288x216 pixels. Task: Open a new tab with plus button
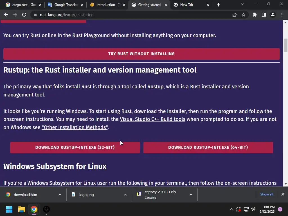(218, 5)
